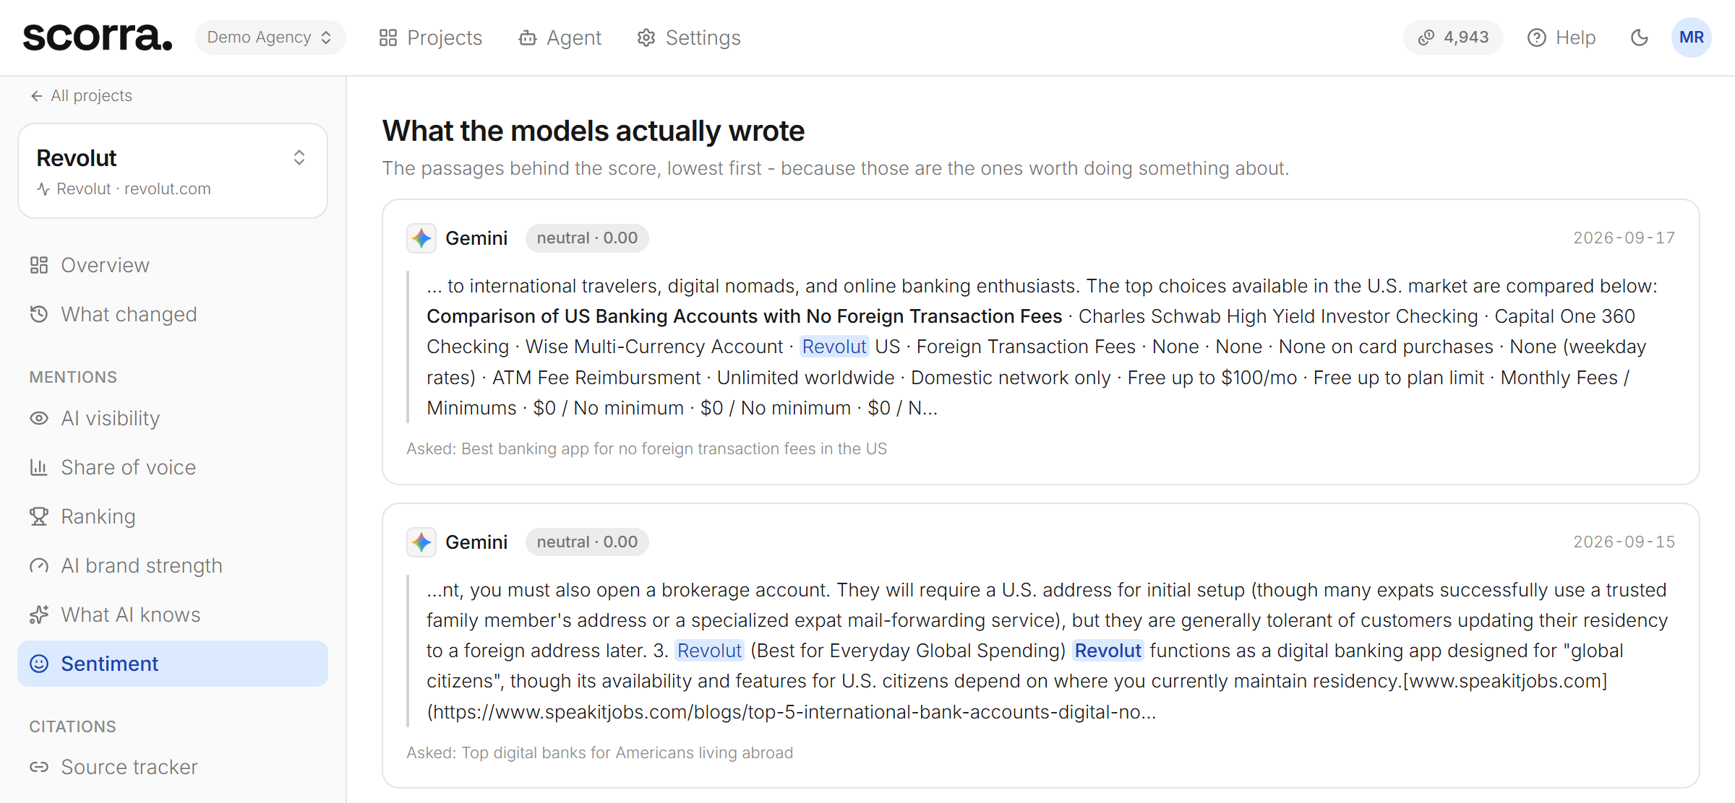This screenshot has height=803, width=1735.
Task: Click the MENTIONS section label
Action: tap(73, 377)
